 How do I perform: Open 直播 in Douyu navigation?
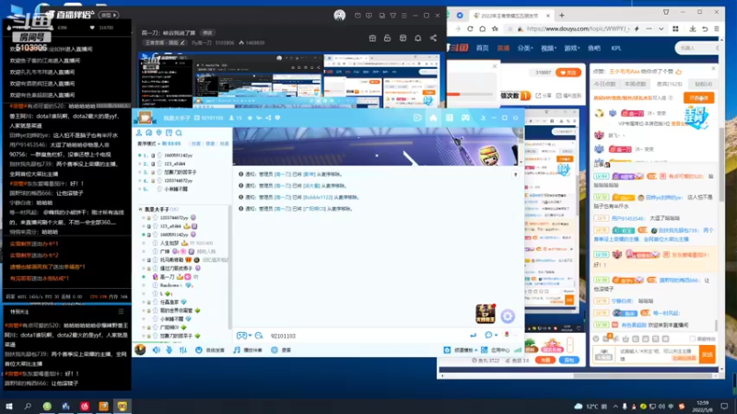503,48
